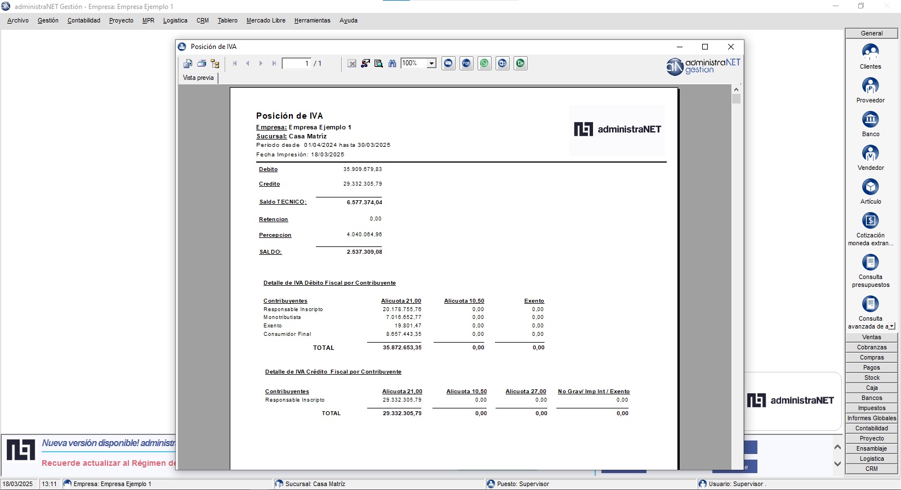Expand the General section in side panel
The width and height of the screenshot is (901, 490).
(872, 33)
